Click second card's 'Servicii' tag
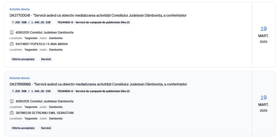 46,128
